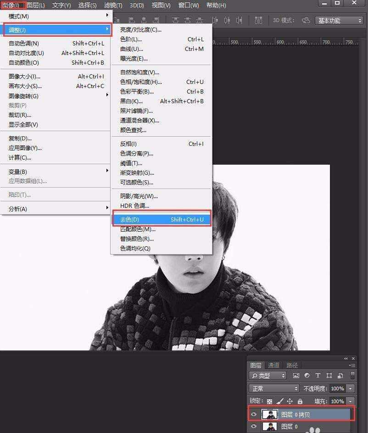
Task: Switch to the 通道 channels tab
Action: tap(274, 365)
